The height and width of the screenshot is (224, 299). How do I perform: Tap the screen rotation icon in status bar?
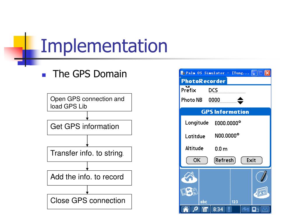tap(255, 209)
